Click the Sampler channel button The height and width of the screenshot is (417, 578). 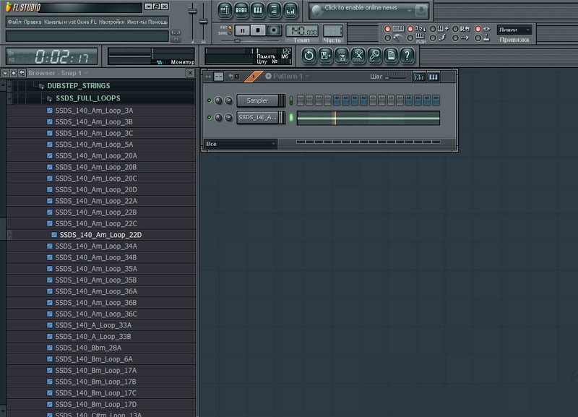(257, 100)
